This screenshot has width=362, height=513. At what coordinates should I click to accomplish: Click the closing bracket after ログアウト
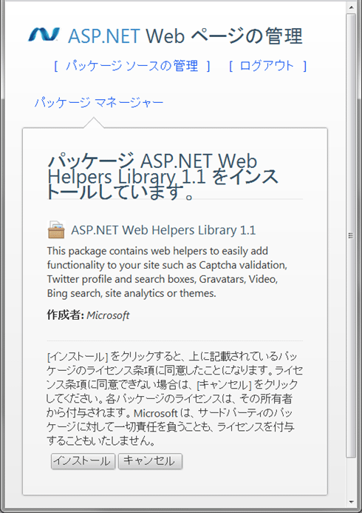[x=304, y=67]
